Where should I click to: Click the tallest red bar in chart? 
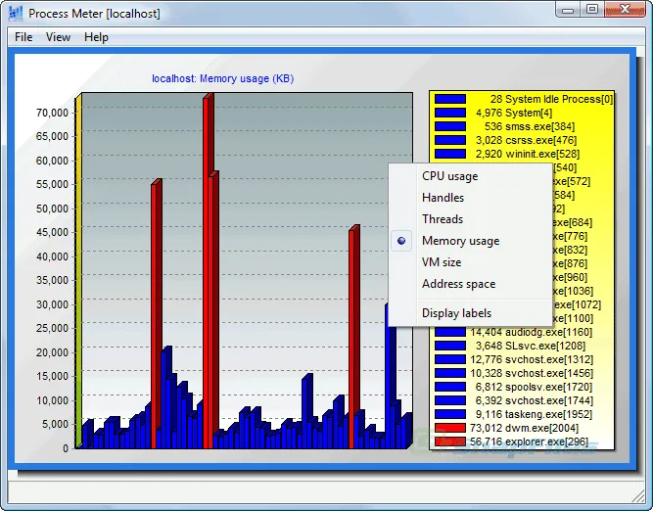coord(209,271)
